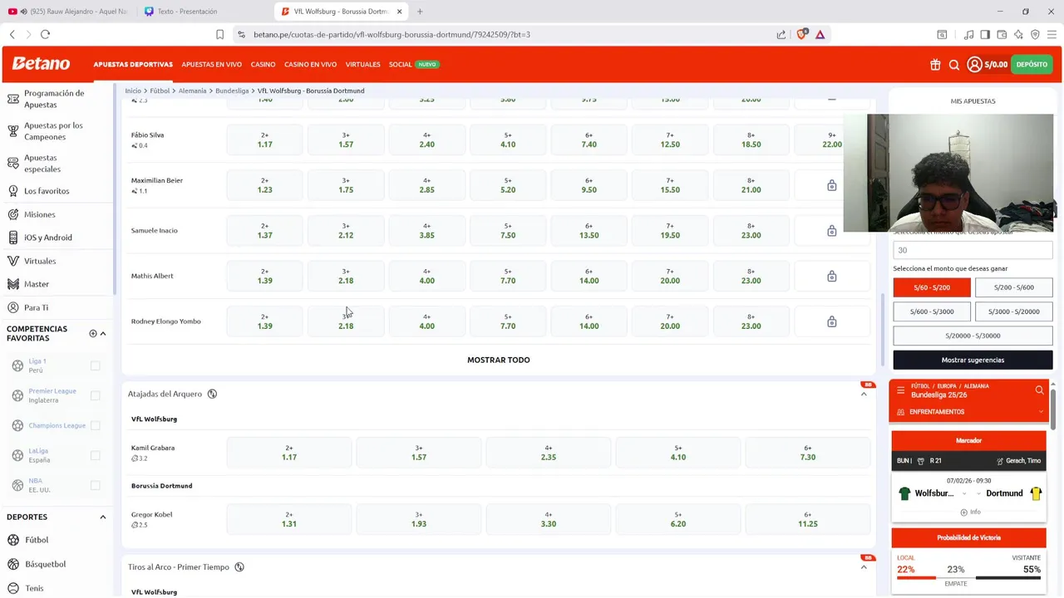Screen dimensions: 1064x598
Task: Click the Mostrar sugerencias button
Action: [x=973, y=360]
